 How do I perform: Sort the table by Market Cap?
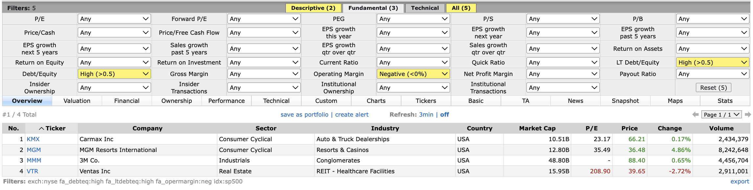(537, 128)
